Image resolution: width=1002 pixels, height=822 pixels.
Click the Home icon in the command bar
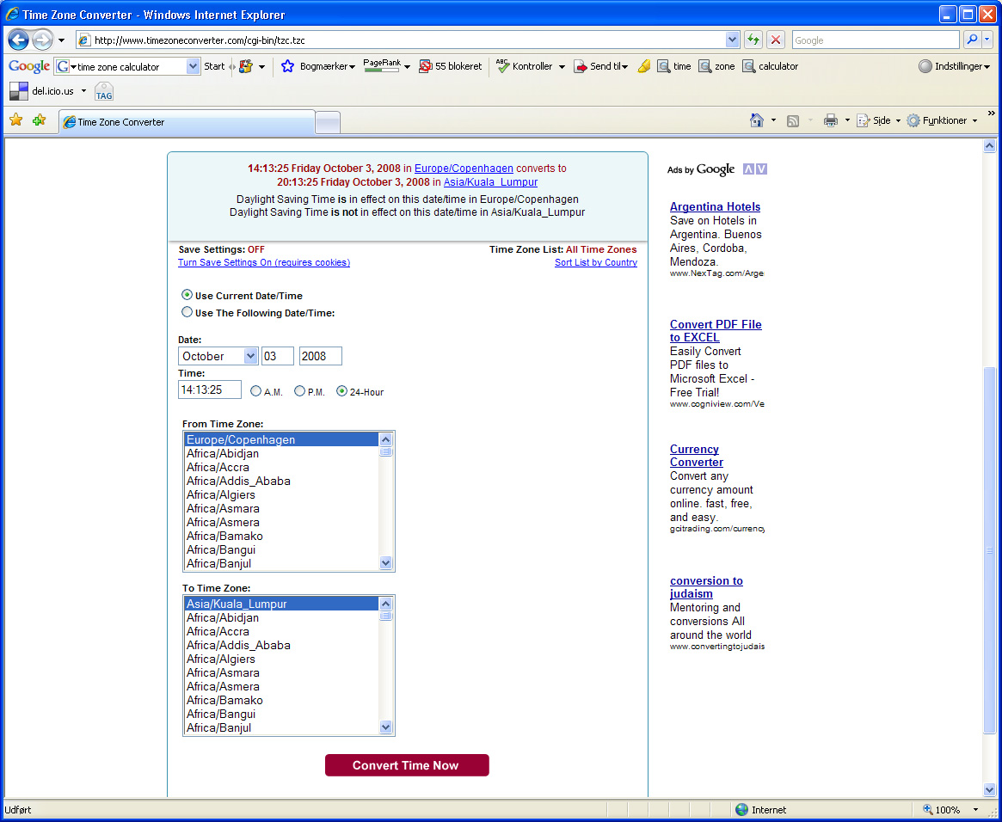pyautogui.click(x=757, y=120)
